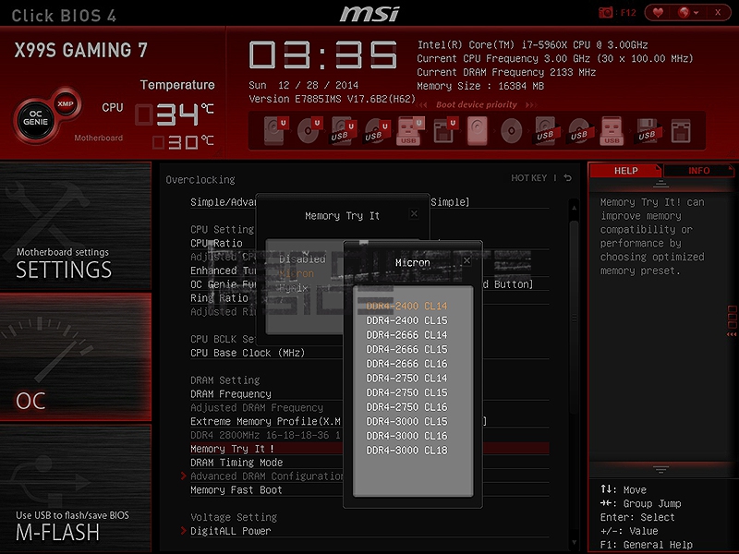
Task: Collapse help panel via top grip handle
Action: (x=660, y=183)
